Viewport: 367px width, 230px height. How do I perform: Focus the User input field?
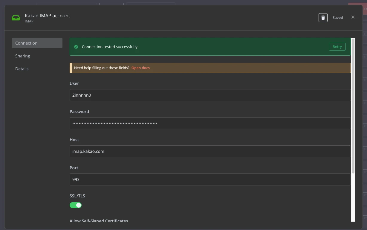coord(210,95)
